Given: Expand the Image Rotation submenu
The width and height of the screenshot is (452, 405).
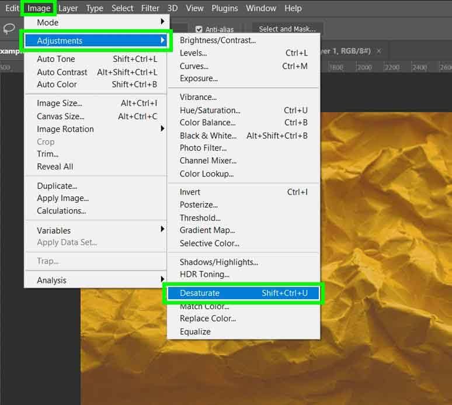Looking at the screenshot, I should pyautogui.click(x=96, y=129).
